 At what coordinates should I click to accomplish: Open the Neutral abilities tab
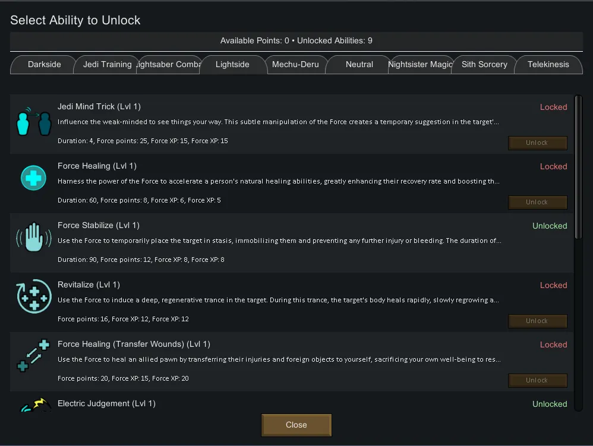pos(359,65)
